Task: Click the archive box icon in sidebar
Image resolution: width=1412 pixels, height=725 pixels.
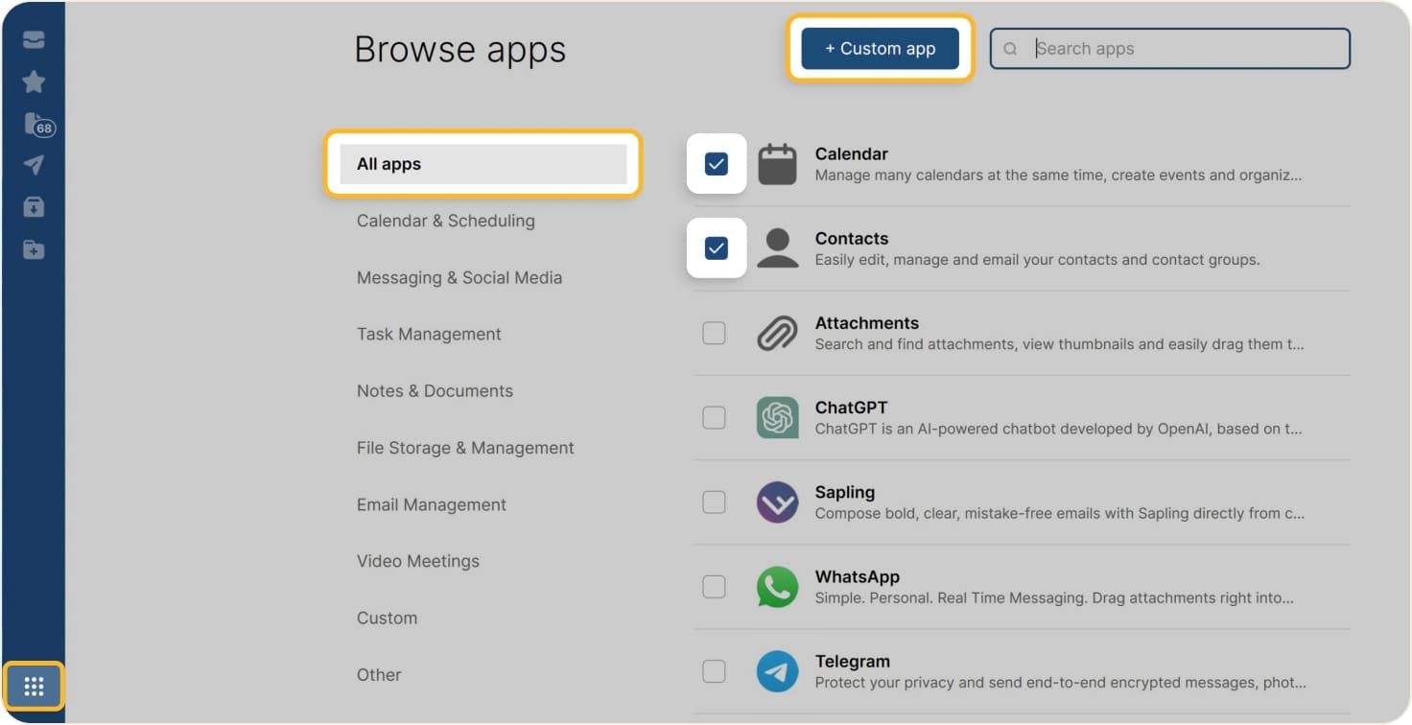Action: pyautogui.click(x=34, y=207)
